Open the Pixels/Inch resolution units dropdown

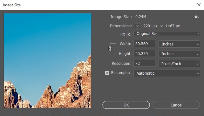[179, 64]
